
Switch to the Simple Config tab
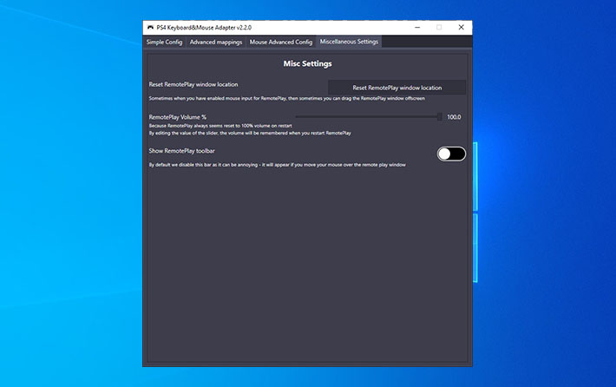tap(164, 42)
